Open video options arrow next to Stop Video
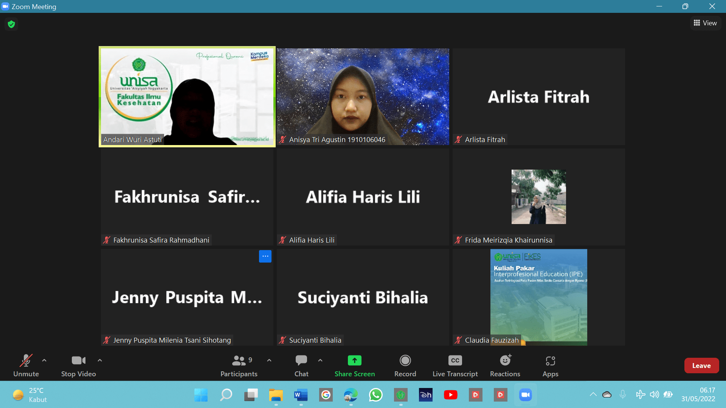Image resolution: width=726 pixels, height=408 pixels. pos(100,360)
